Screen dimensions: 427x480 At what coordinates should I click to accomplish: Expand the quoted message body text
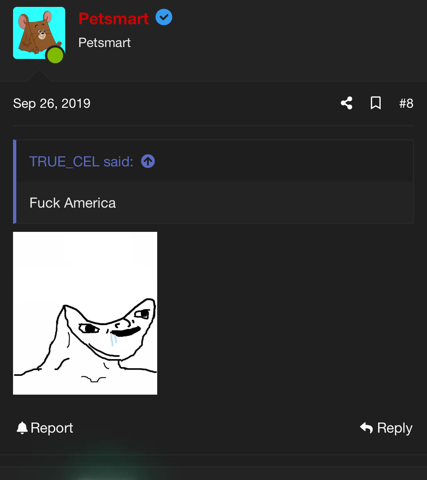72,203
